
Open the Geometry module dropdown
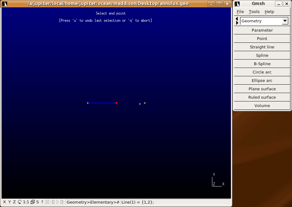(x=285, y=21)
